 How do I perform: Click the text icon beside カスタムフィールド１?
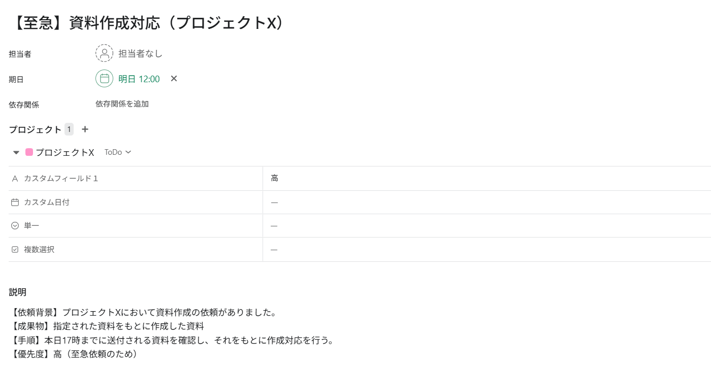[x=15, y=179]
